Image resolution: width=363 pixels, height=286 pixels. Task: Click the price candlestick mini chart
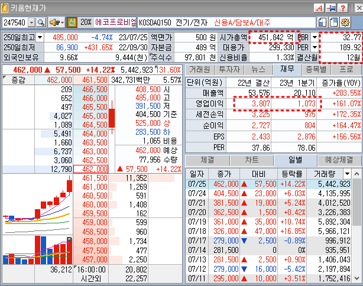point(38,205)
